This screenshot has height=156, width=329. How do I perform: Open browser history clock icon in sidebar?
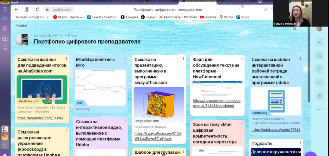pos(5,10)
